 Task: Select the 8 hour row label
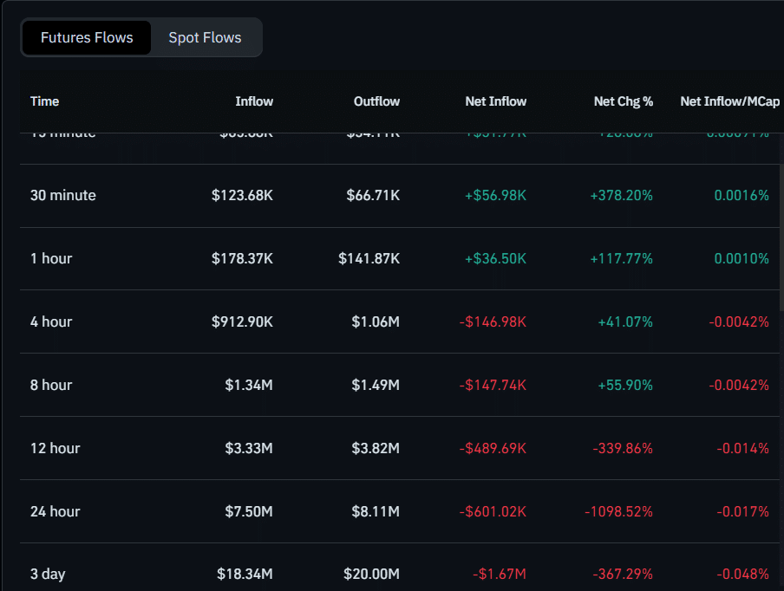[51, 385]
